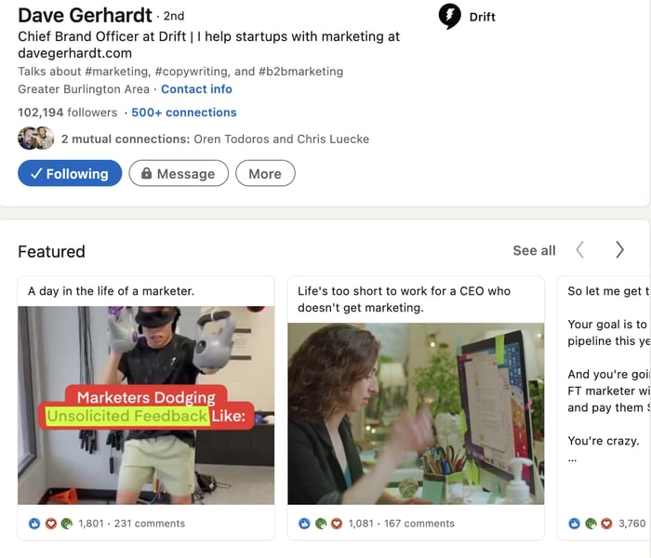Image resolution: width=651 pixels, height=558 pixels.
Task: Go to previous featured items with left chevron
Action: point(580,250)
